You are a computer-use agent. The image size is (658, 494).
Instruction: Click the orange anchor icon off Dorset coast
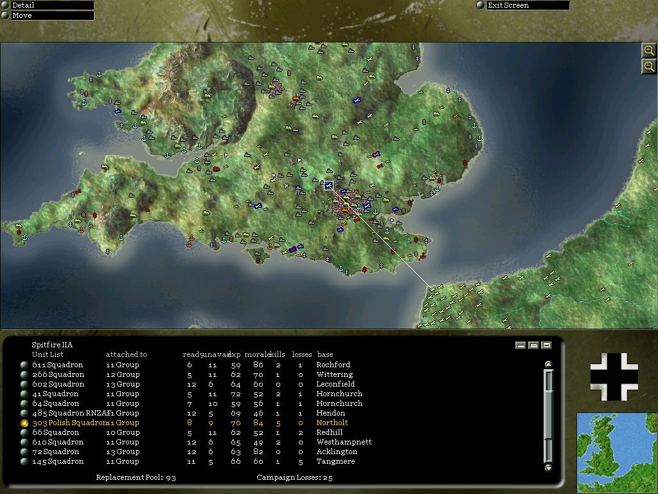(x=190, y=244)
